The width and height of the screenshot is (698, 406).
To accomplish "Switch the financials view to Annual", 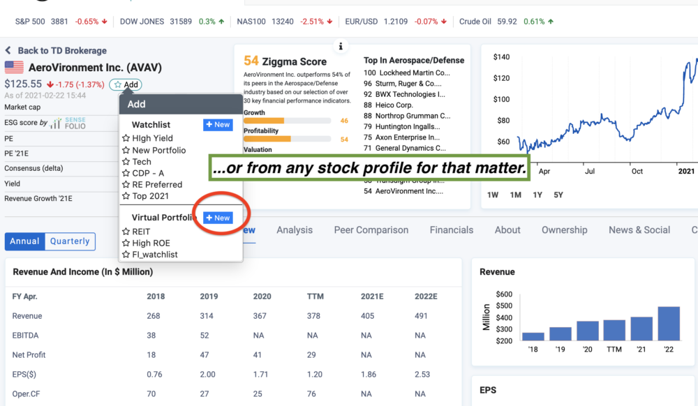I will (x=25, y=241).
